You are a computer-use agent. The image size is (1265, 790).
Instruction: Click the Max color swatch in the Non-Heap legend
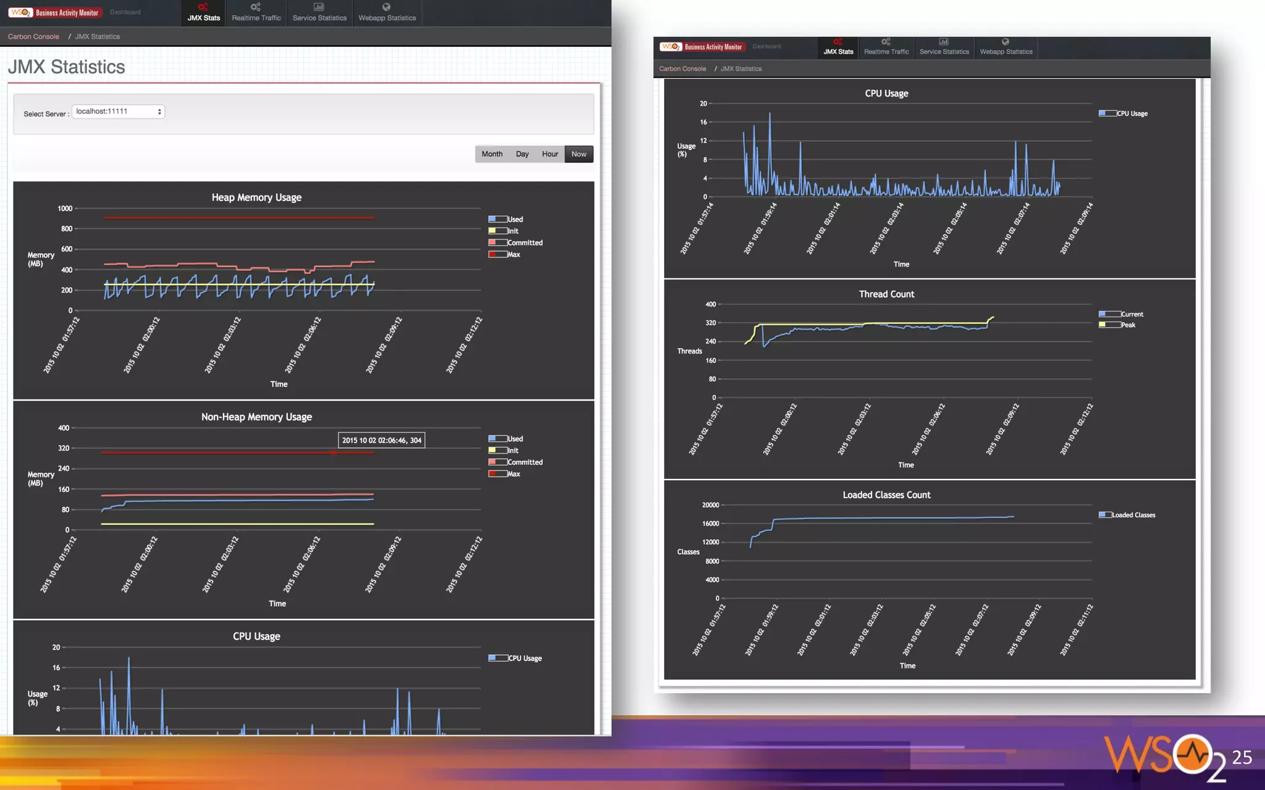[497, 474]
